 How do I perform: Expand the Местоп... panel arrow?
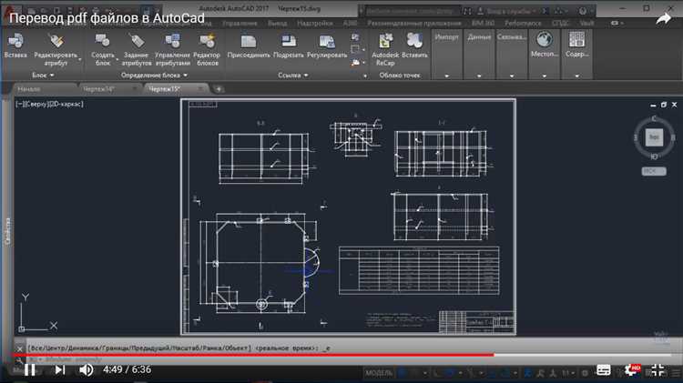coord(545,76)
